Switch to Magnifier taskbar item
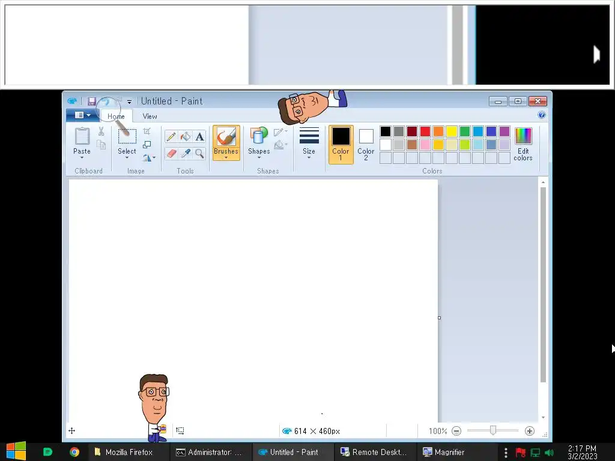 (458, 452)
